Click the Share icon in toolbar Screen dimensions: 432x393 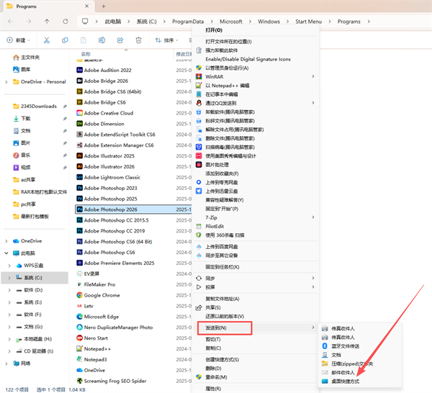pyautogui.click(x=120, y=40)
